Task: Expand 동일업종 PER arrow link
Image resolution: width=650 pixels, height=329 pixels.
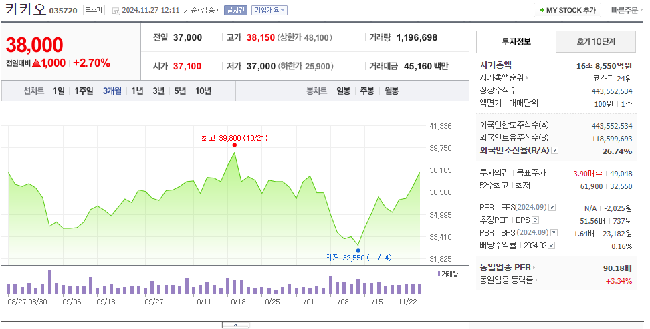Action: coord(534,268)
